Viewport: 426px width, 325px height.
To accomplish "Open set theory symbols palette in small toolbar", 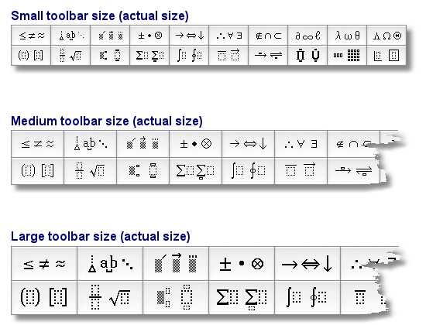I will coord(268,36).
